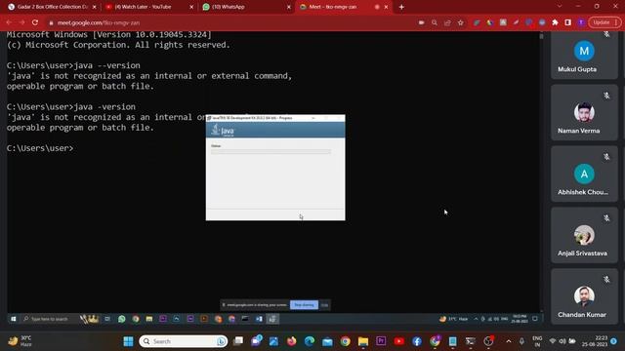Go forward in browser history
Screen dimensions: 625x351
[21, 22]
